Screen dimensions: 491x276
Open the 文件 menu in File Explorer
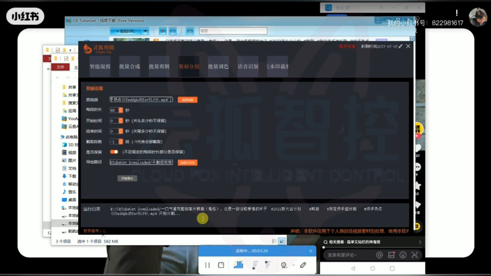[61, 67]
